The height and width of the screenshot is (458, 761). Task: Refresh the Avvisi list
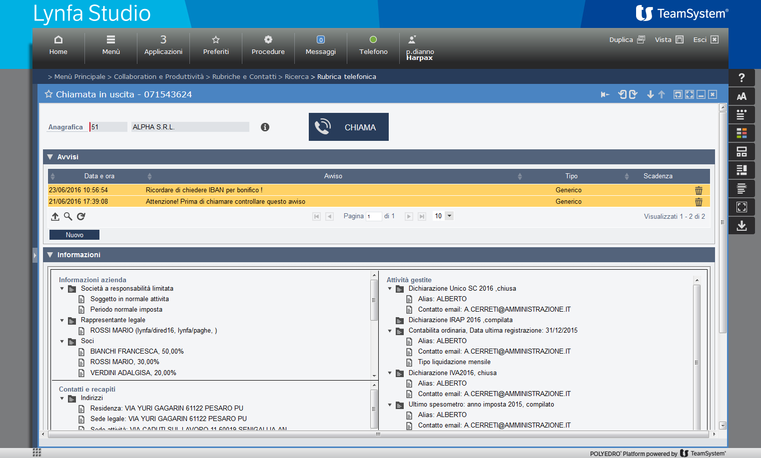81,216
